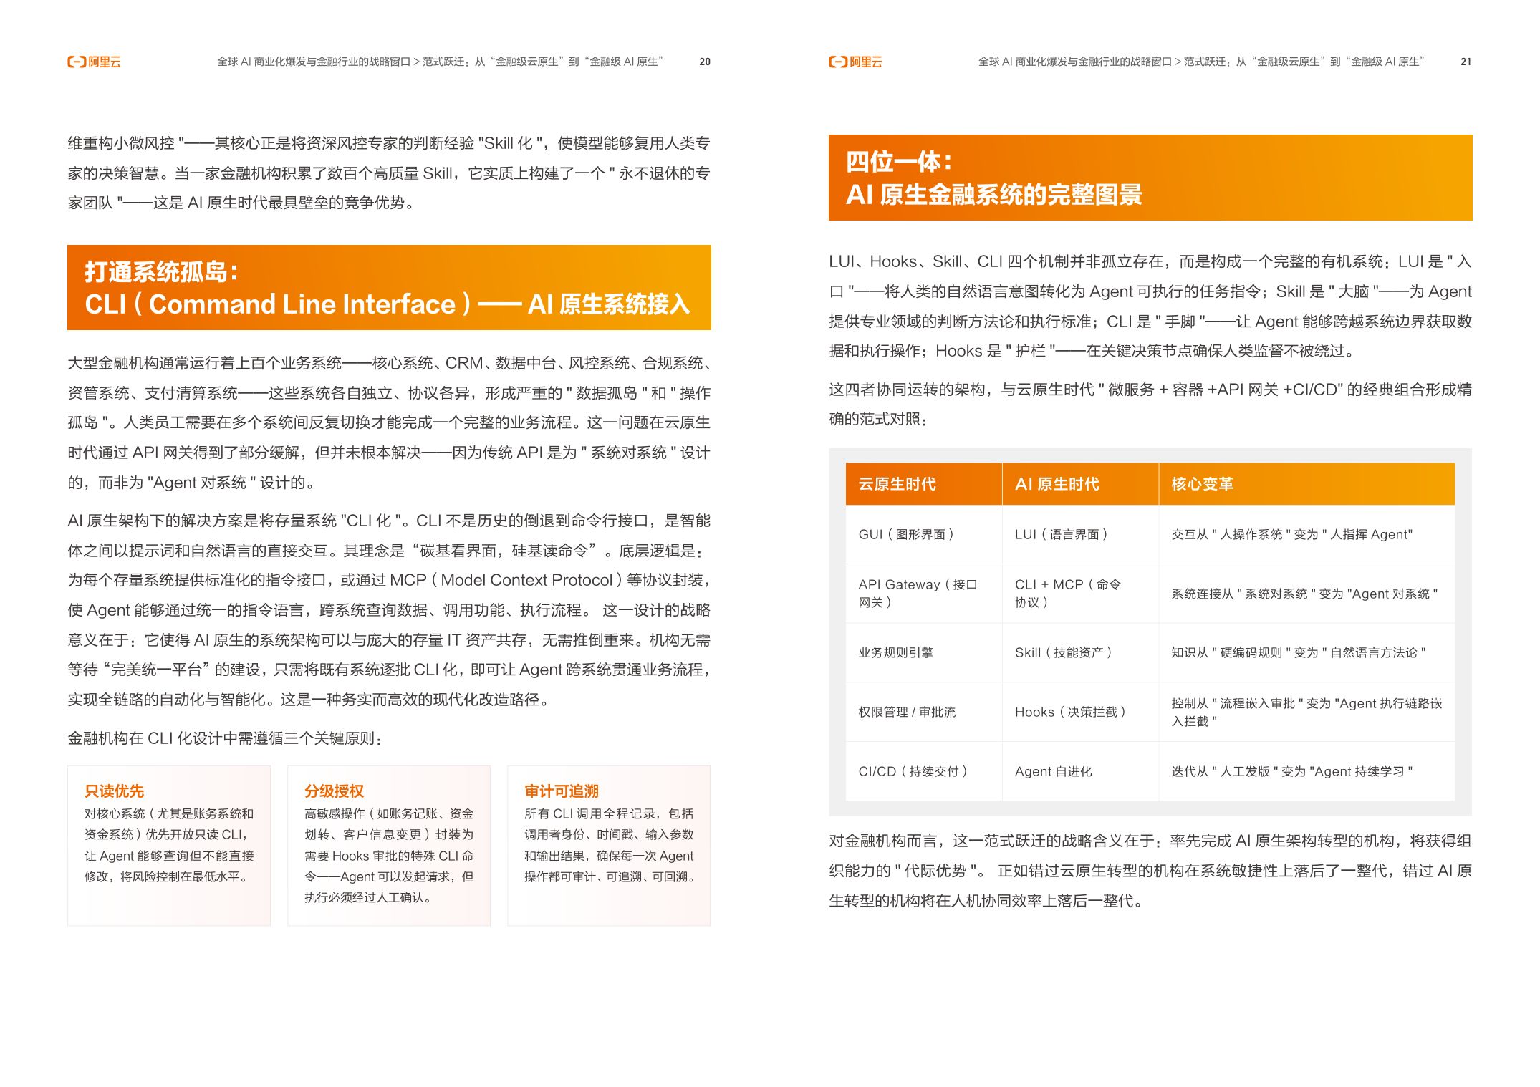Click the Aliyun logo on page 20
1540x1087 pixels.
click(x=94, y=62)
